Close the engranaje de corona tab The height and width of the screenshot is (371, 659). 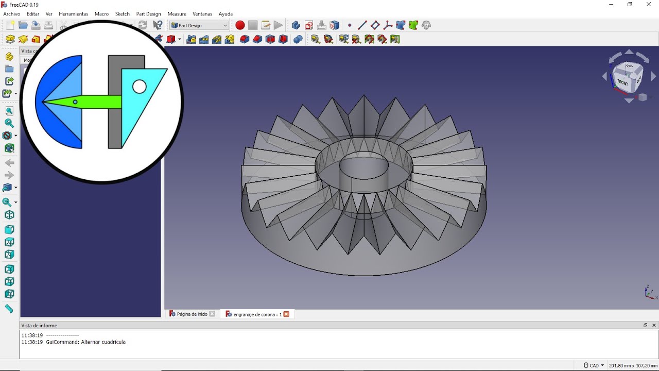pyautogui.click(x=286, y=314)
